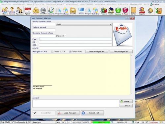Image resolution: width=165 pixels, height=124 pixels.
Task: Open the Produtos boxes icon
Action: (36, 11)
